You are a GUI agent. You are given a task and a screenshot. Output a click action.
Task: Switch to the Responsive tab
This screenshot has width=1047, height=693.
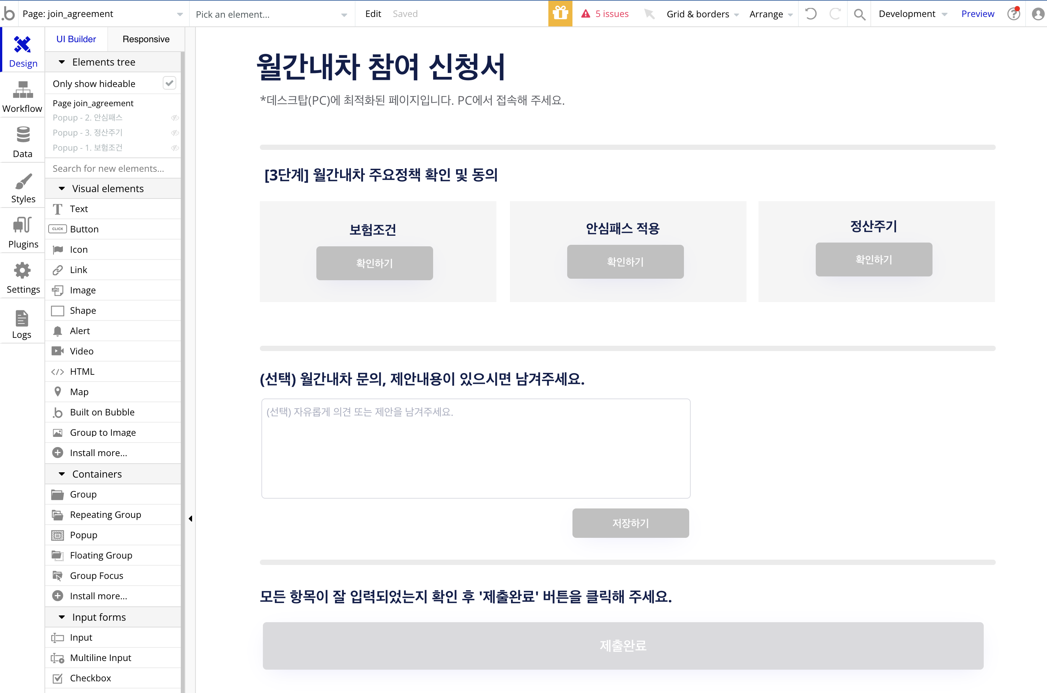click(x=146, y=39)
